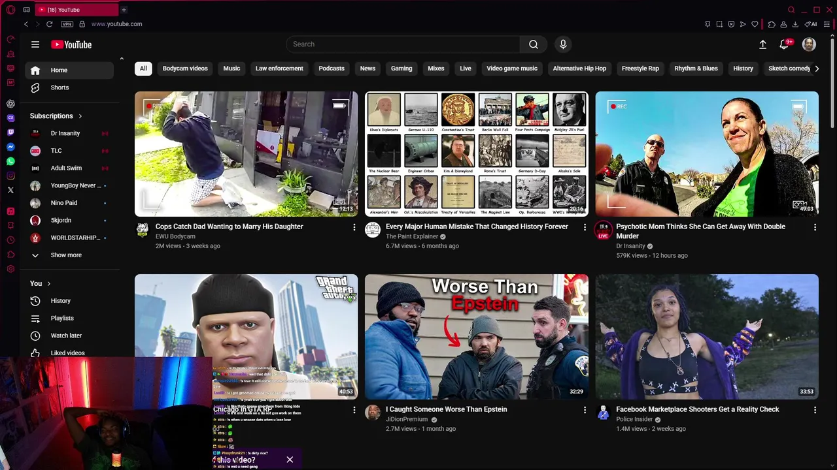Expand the You section chevron
Image resolution: width=837 pixels, height=470 pixels.
tap(48, 283)
